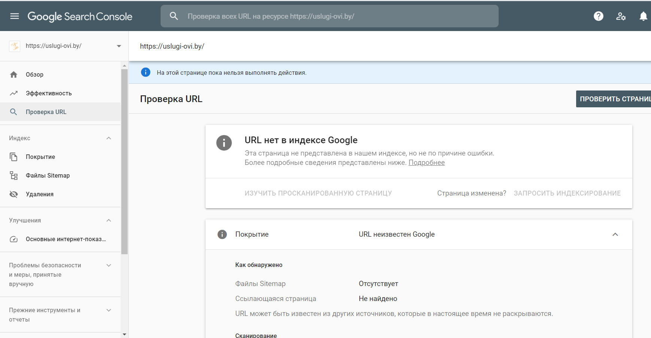Click the uslugi-ovi.by site favicon

15,46
